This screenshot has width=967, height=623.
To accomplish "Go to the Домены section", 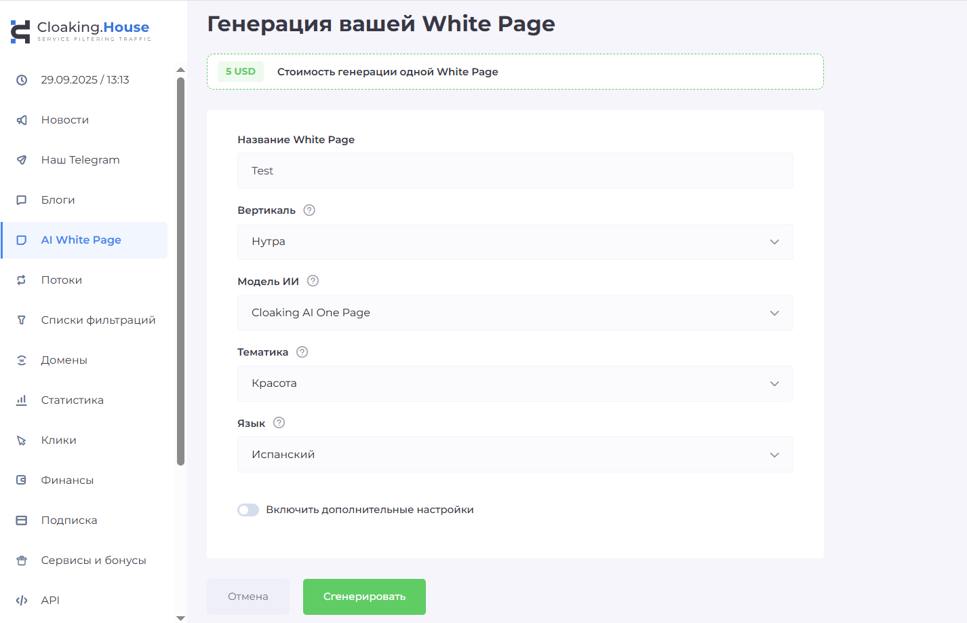I will [x=64, y=360].
